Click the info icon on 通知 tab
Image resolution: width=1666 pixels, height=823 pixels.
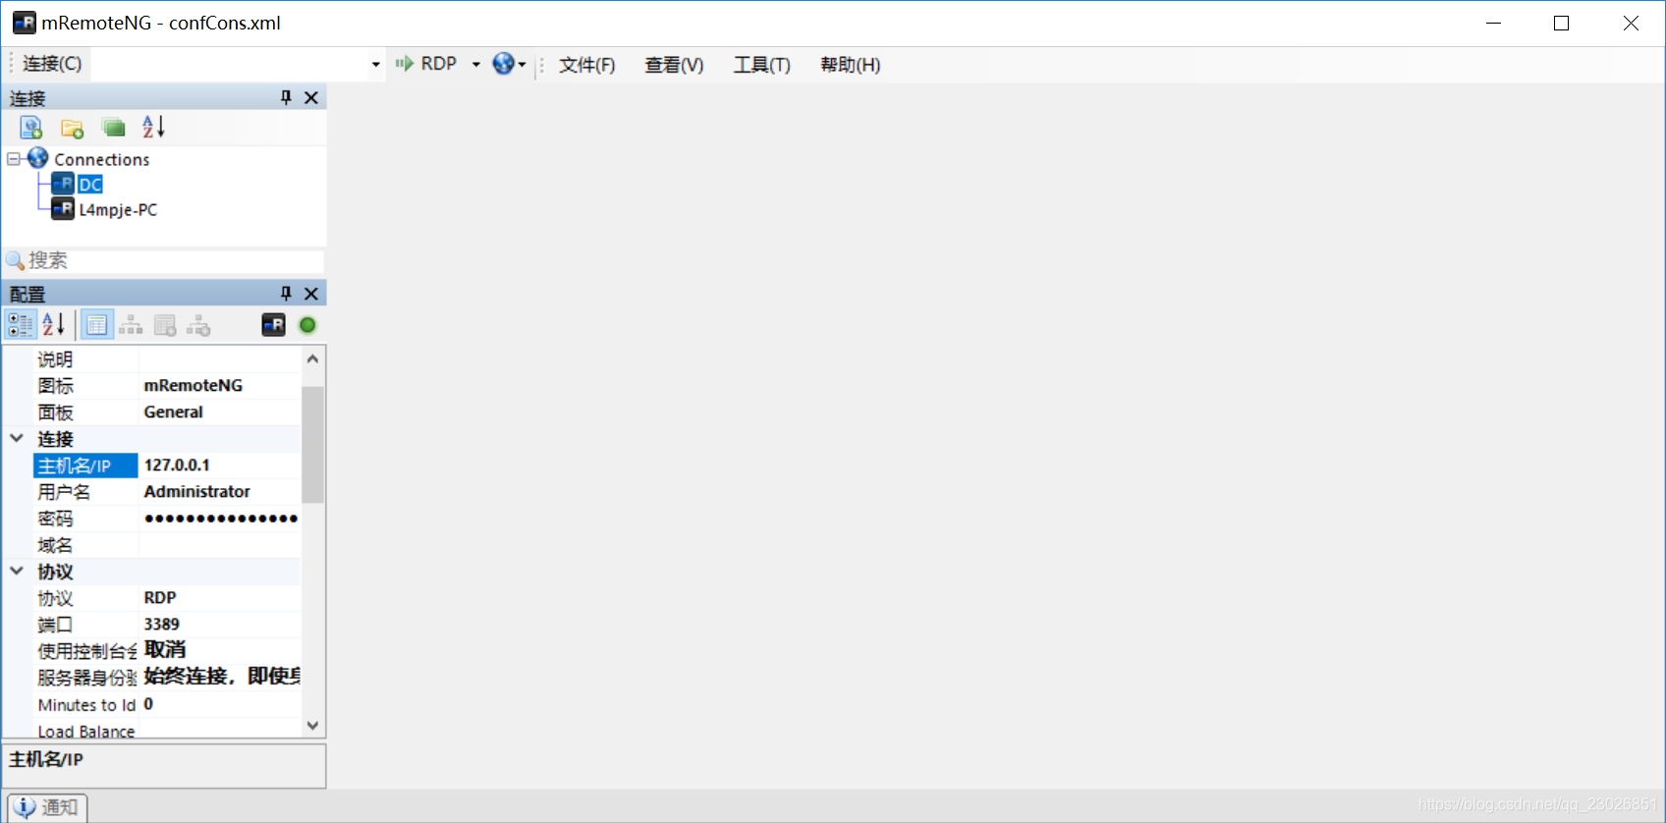pos(24,806)
